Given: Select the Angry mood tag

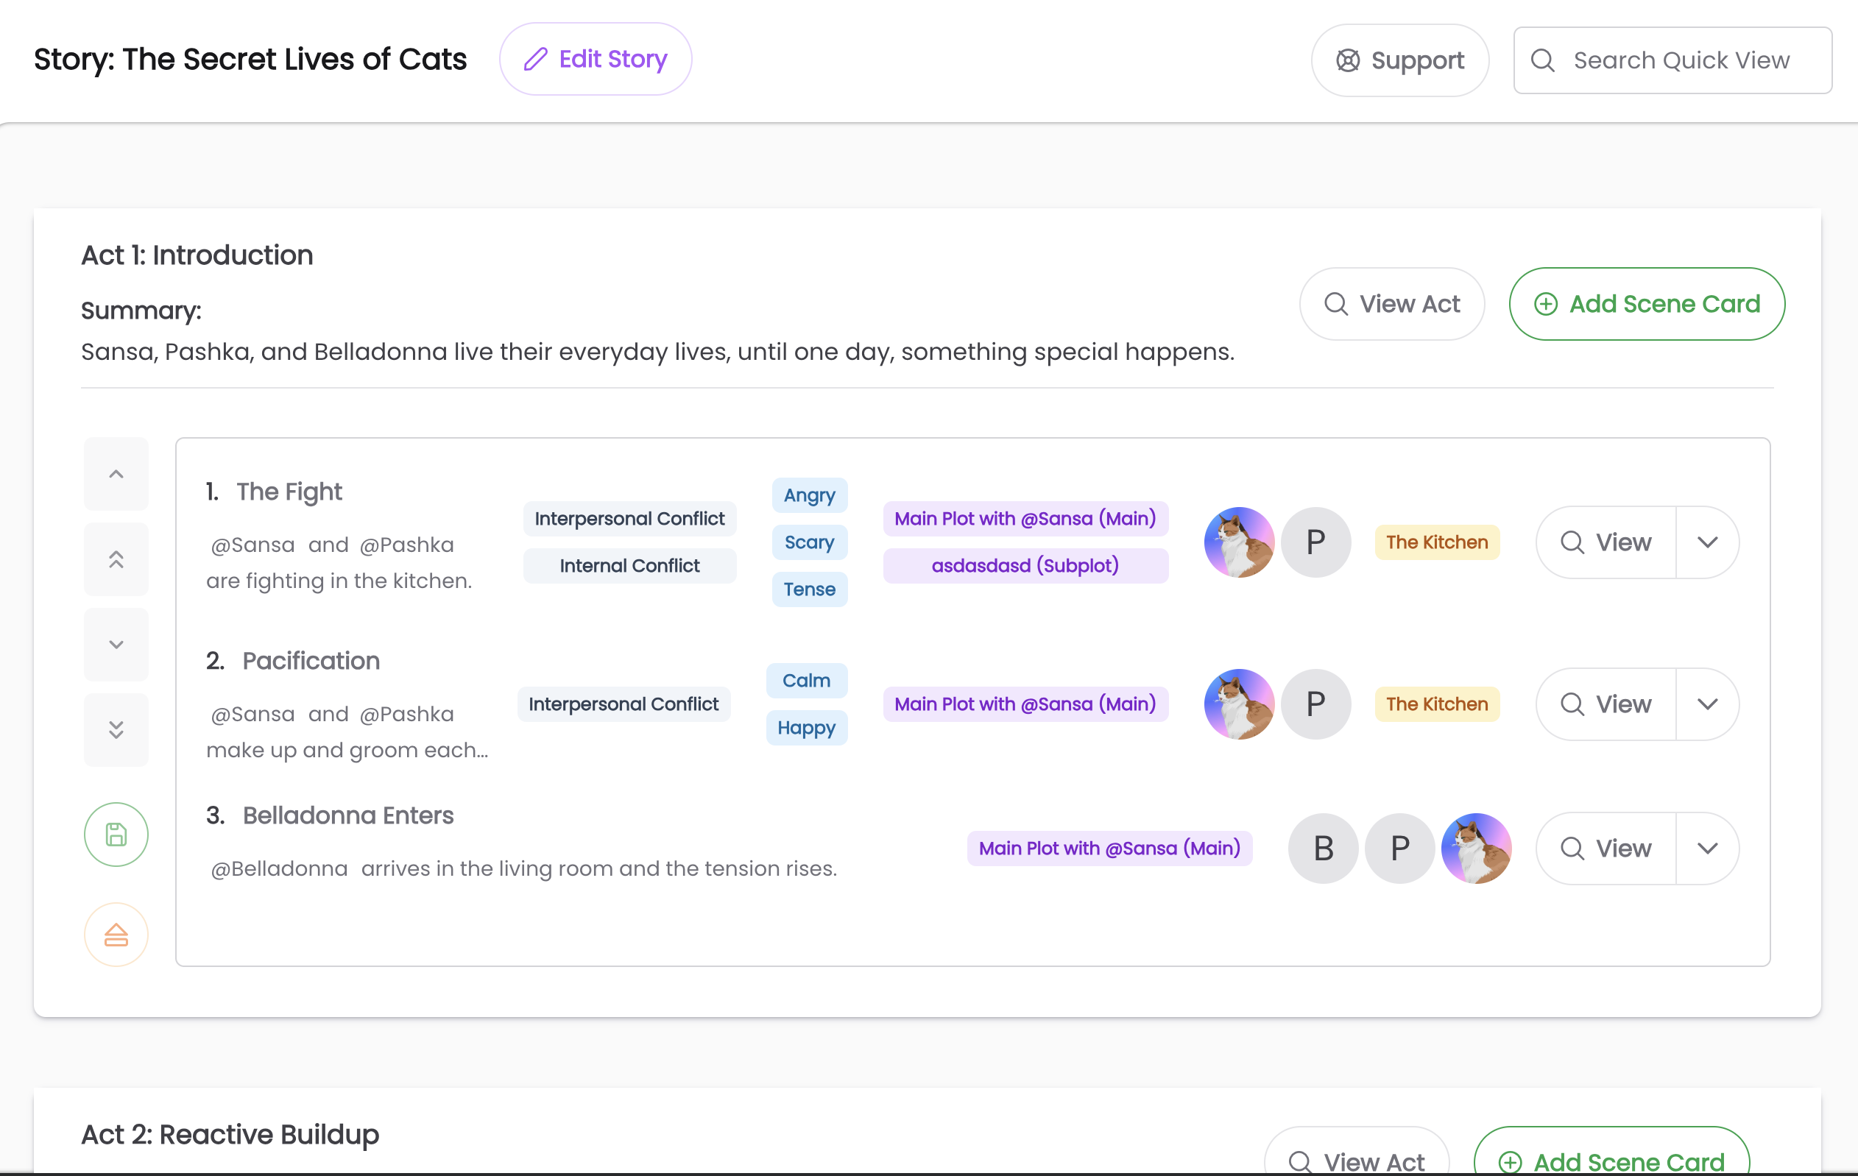Looking at the screenshot, I should point(810,495).
